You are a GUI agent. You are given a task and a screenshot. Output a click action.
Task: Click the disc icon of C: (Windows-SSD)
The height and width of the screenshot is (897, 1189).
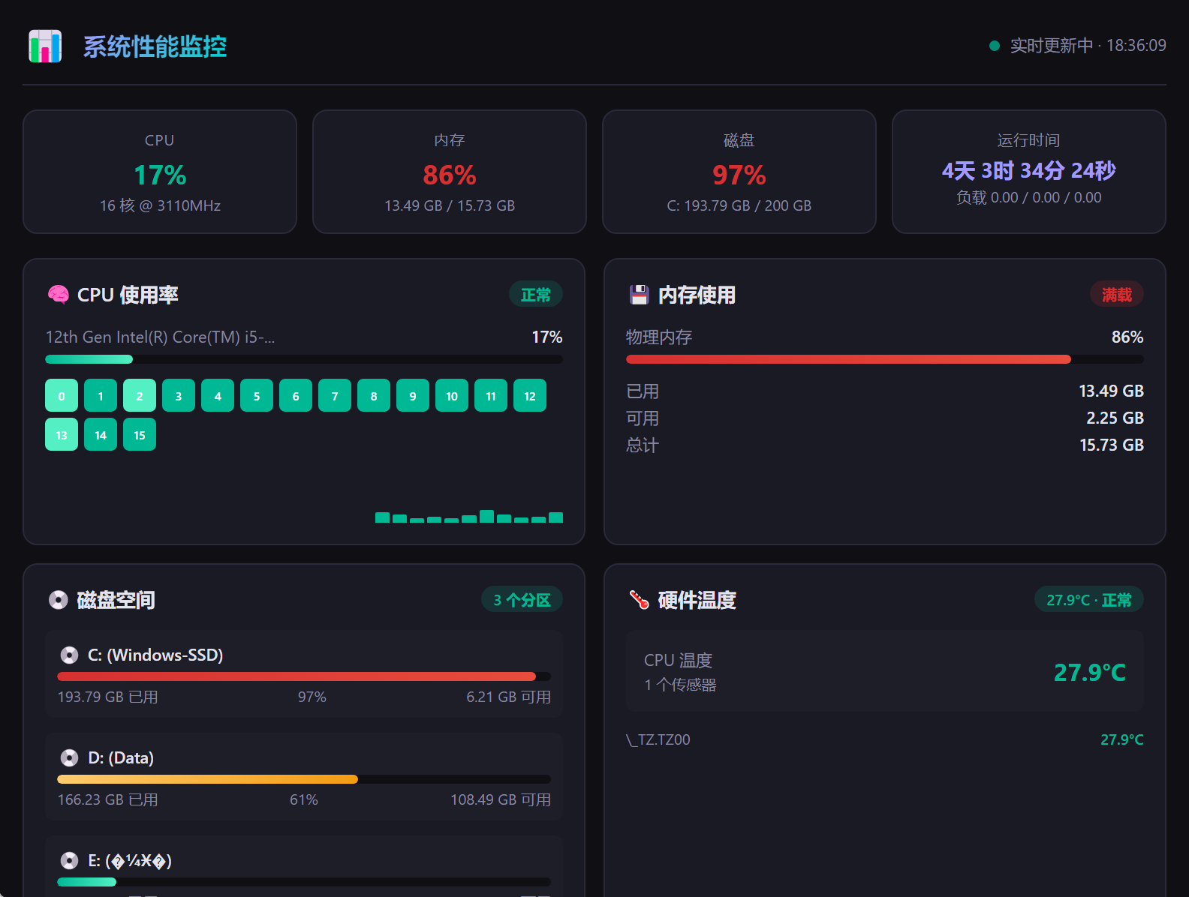69,655
